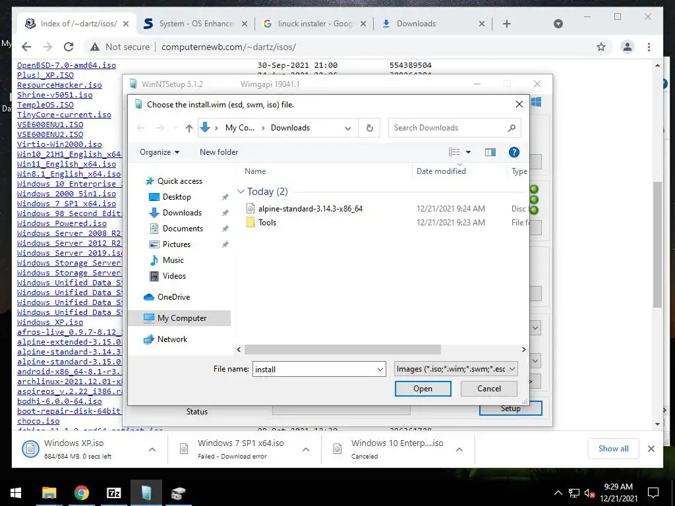Go to Videos in navigation pane
675x506 pixels.
[x=174, y=276]
